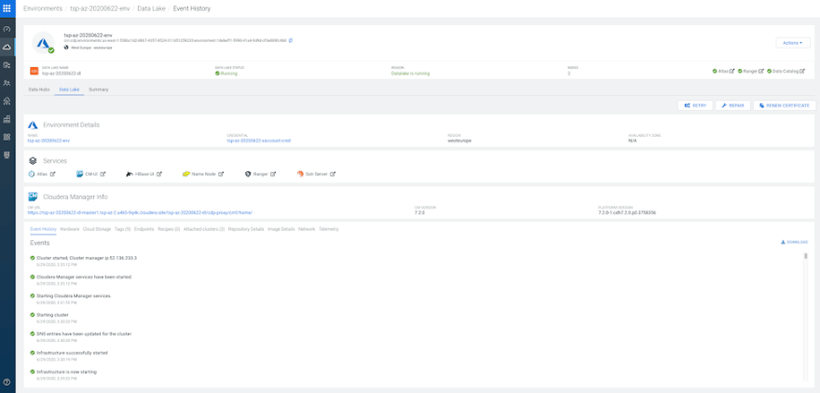The image size is (820, 393).
Task: Open the Dashboard gauge icon in sidebar
Action: (7, 29)
